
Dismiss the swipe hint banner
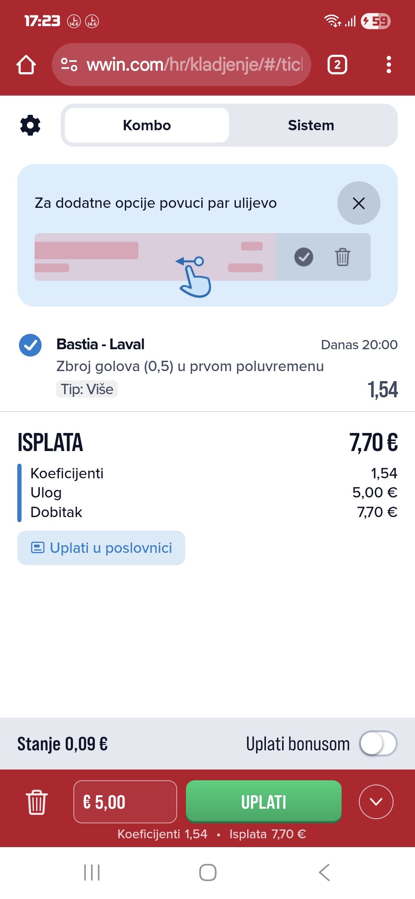[359, 203]
